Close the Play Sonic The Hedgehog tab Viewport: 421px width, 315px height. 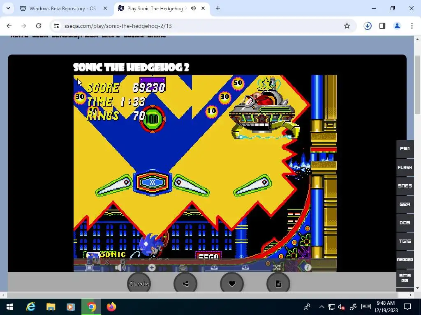(x=203, y=8)
